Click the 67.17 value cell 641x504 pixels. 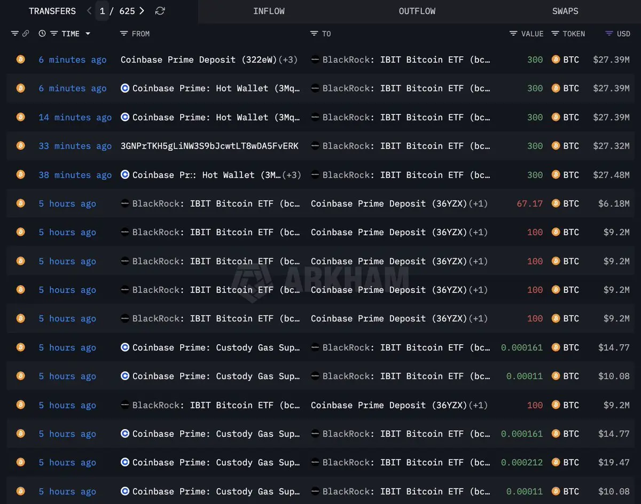530,204
